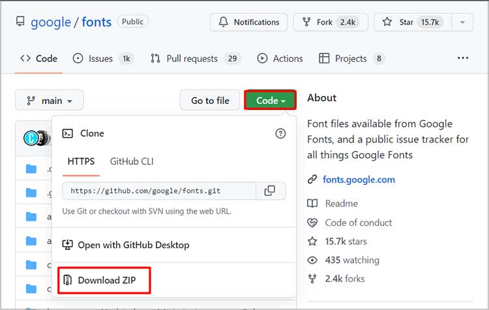Click the Projects 8 counter
This screenshot has height=310, width=489.
(379, 59)
